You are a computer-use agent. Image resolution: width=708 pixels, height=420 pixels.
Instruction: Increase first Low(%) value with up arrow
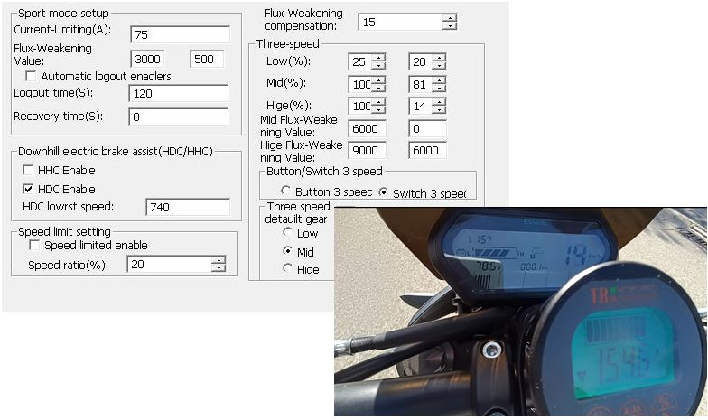[378, 58]
